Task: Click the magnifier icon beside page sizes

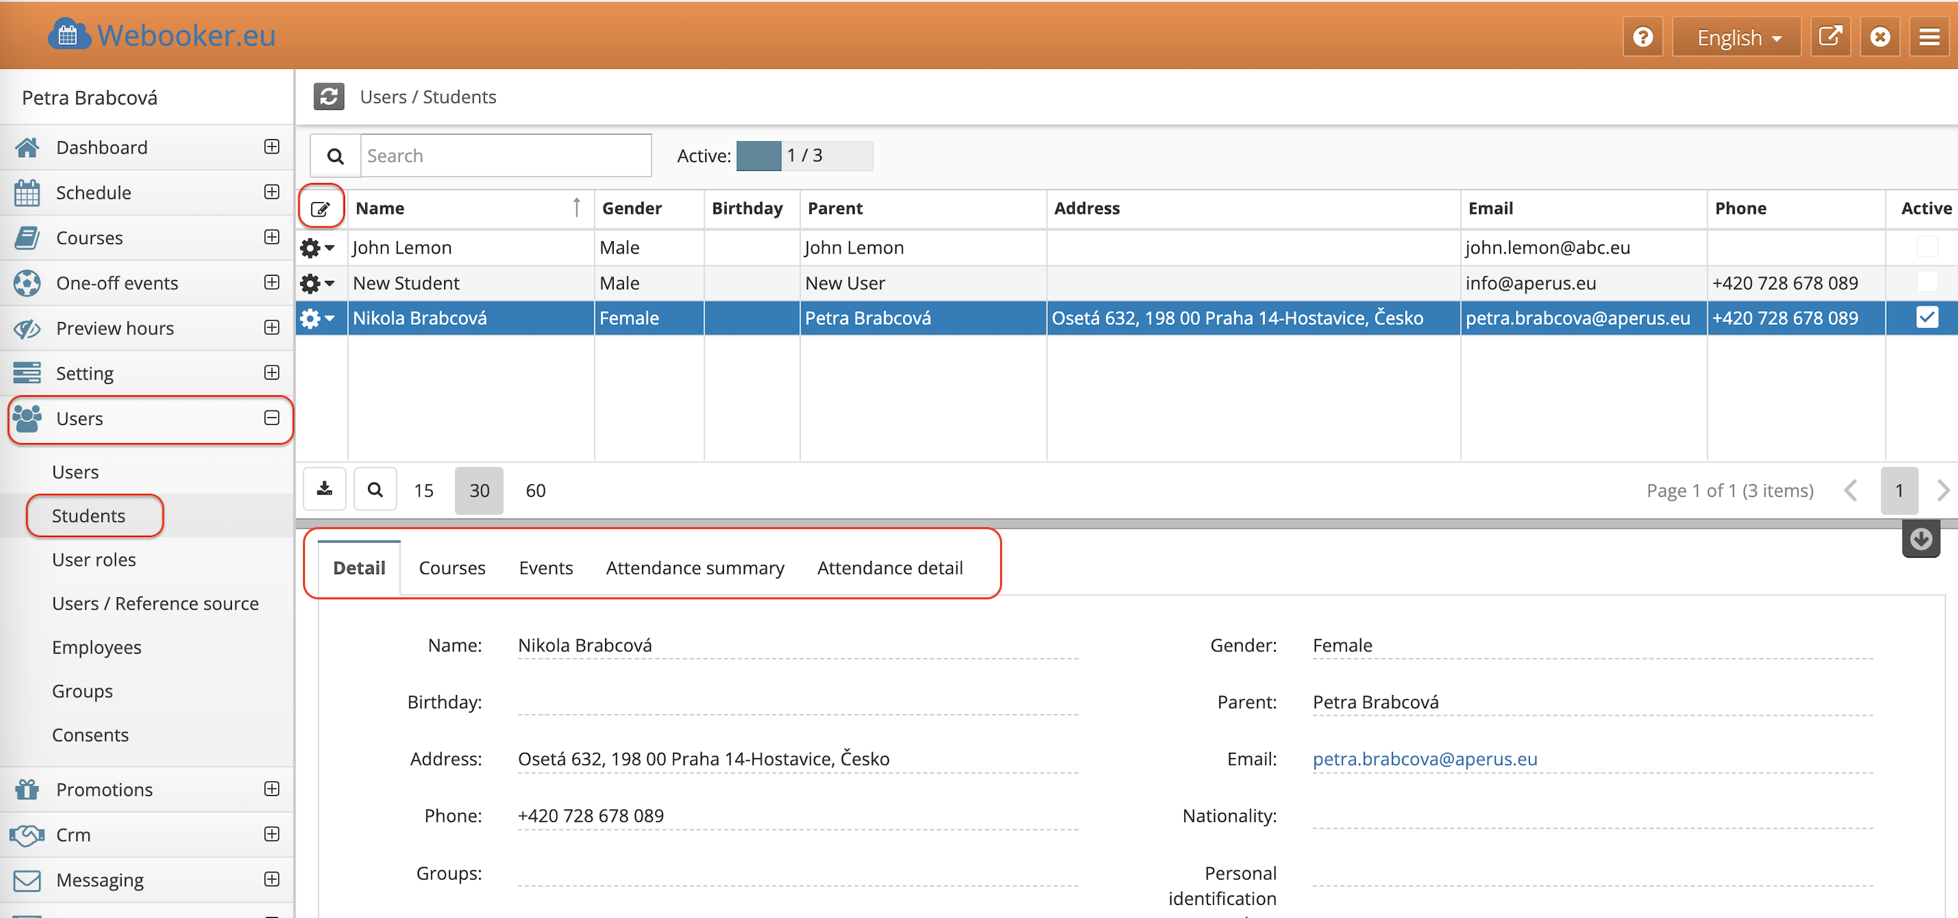Action: (x=375, y=489)
